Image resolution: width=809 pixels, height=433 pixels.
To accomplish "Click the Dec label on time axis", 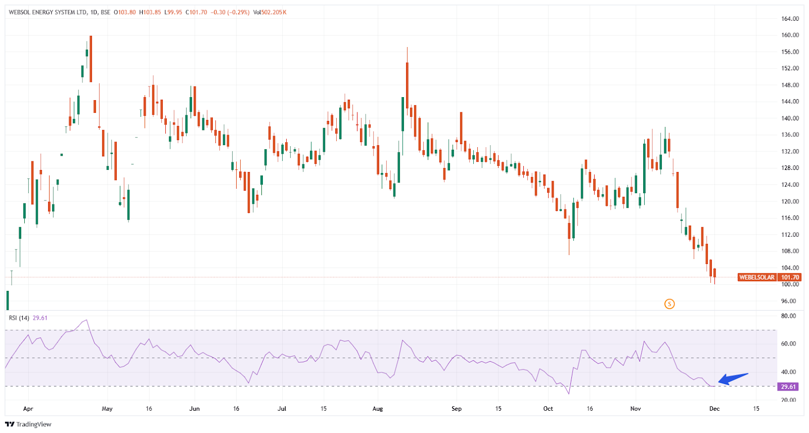I will 714,409.
